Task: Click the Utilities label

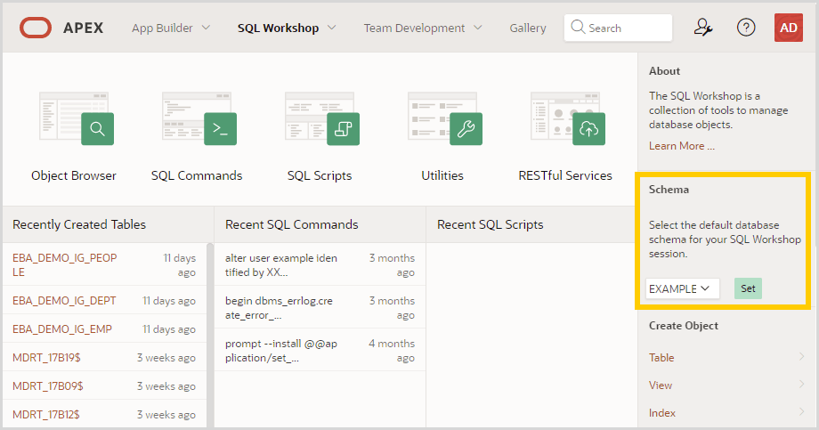Action: tap(442, 175)
